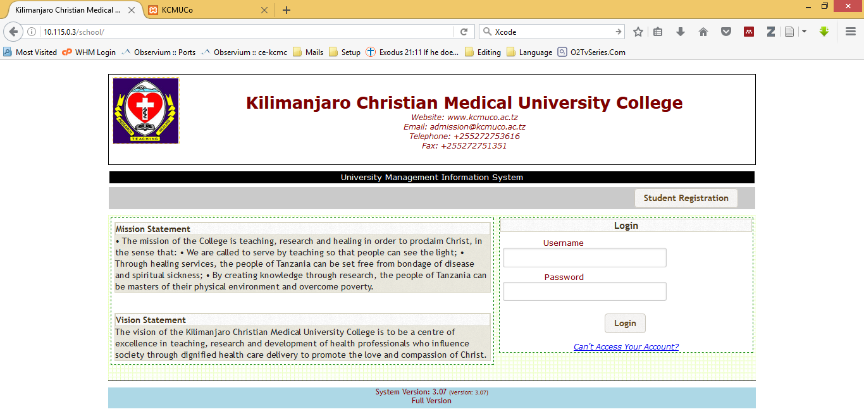
Task: Click the Website: www.kcmuco.ac.tz text
Action: tap(464, 118)
